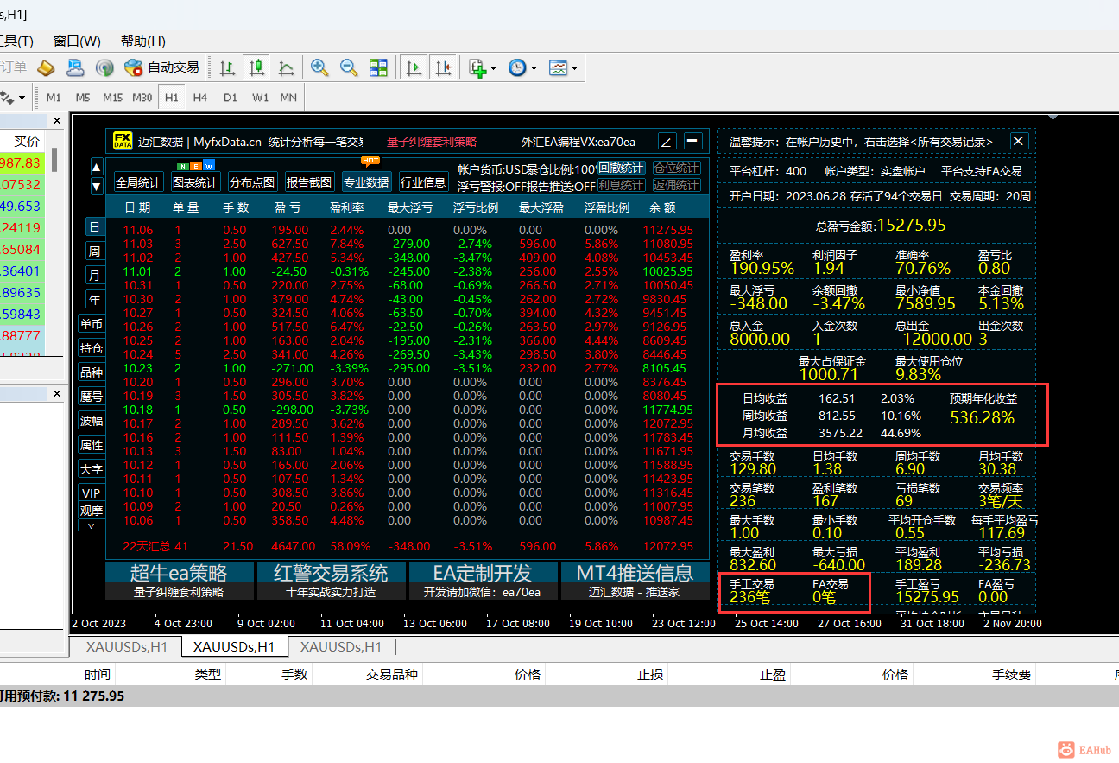This screenshot has height=763, width=1119.
Task: Toggle chart auto-scroll icon
Action: tap(414, 67)
